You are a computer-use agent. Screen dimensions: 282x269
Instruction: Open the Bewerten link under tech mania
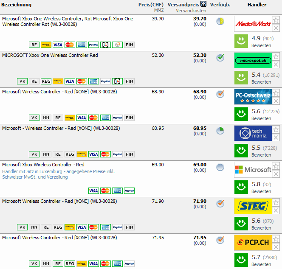[261, 155]
